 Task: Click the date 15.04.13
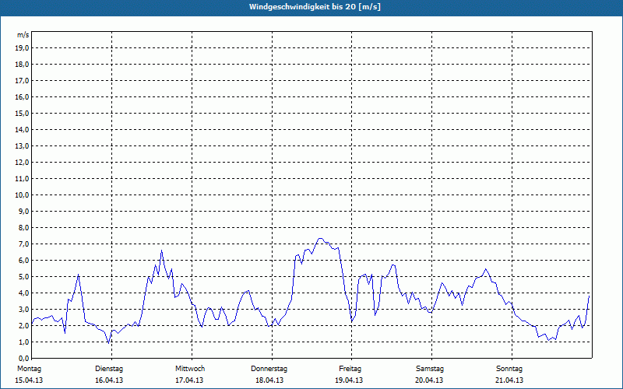tap(29, 380)
